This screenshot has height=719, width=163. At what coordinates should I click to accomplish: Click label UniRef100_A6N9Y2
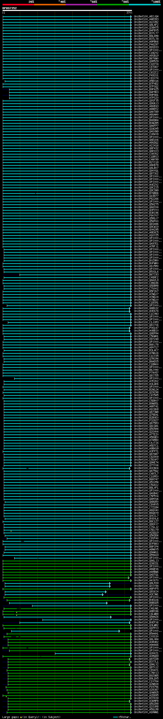tap(146, 109)
